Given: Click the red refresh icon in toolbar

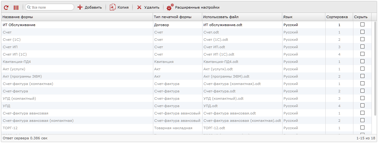Looking at the screenshot, I should click(6, 7).
